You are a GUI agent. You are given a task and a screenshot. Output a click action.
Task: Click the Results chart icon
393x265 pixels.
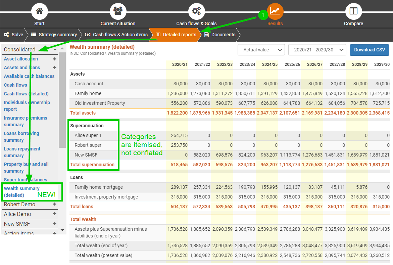tap(275, 11)
